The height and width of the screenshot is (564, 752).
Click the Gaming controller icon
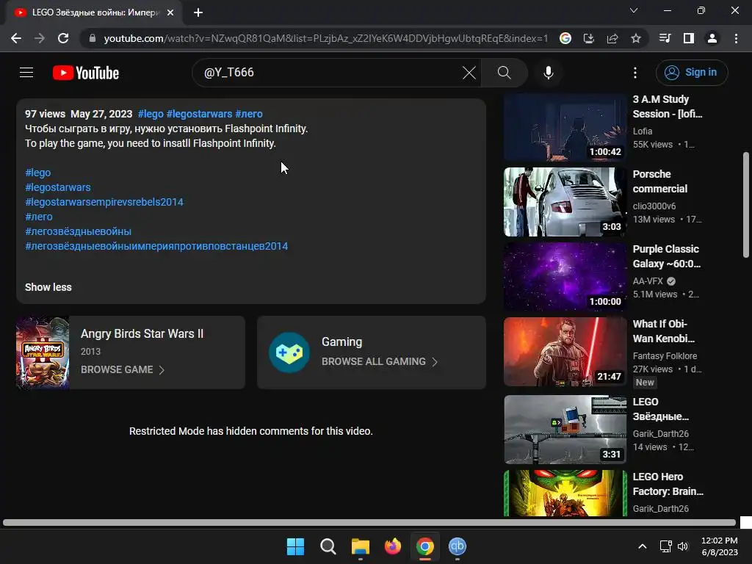point(289,352)
